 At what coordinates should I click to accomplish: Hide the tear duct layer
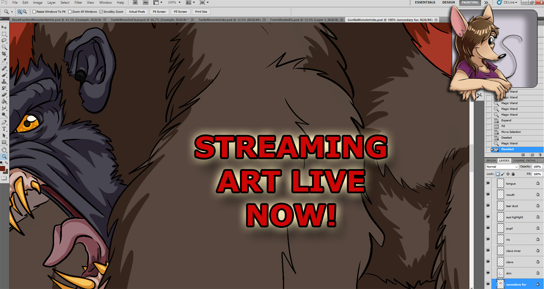(488, 206)
